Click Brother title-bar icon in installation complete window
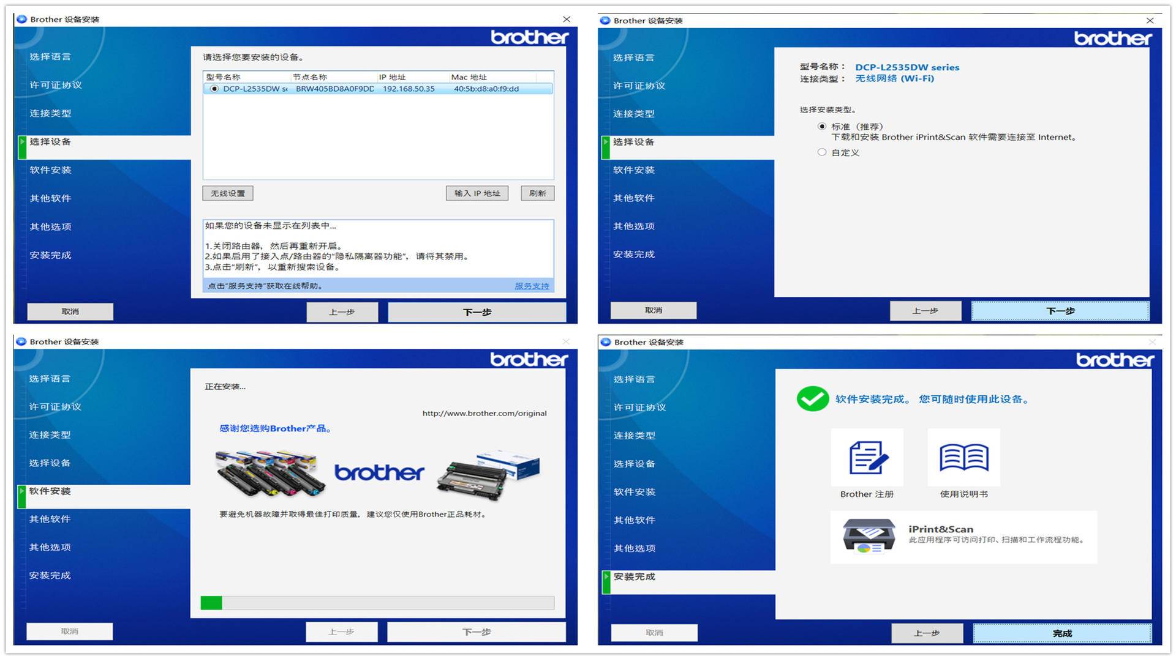Image resolution: width=1176 pixels, height=659 pixels. (606, 342)
